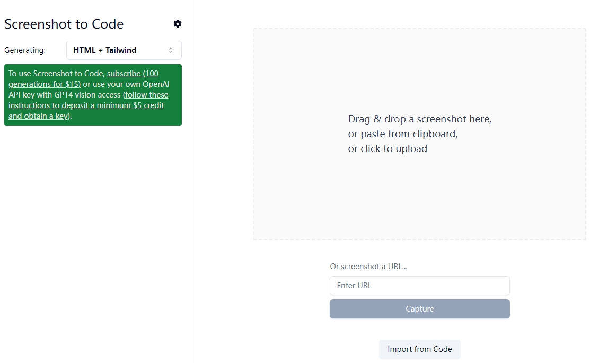Click the vertical sidebar divider line

tap(195, 212)
